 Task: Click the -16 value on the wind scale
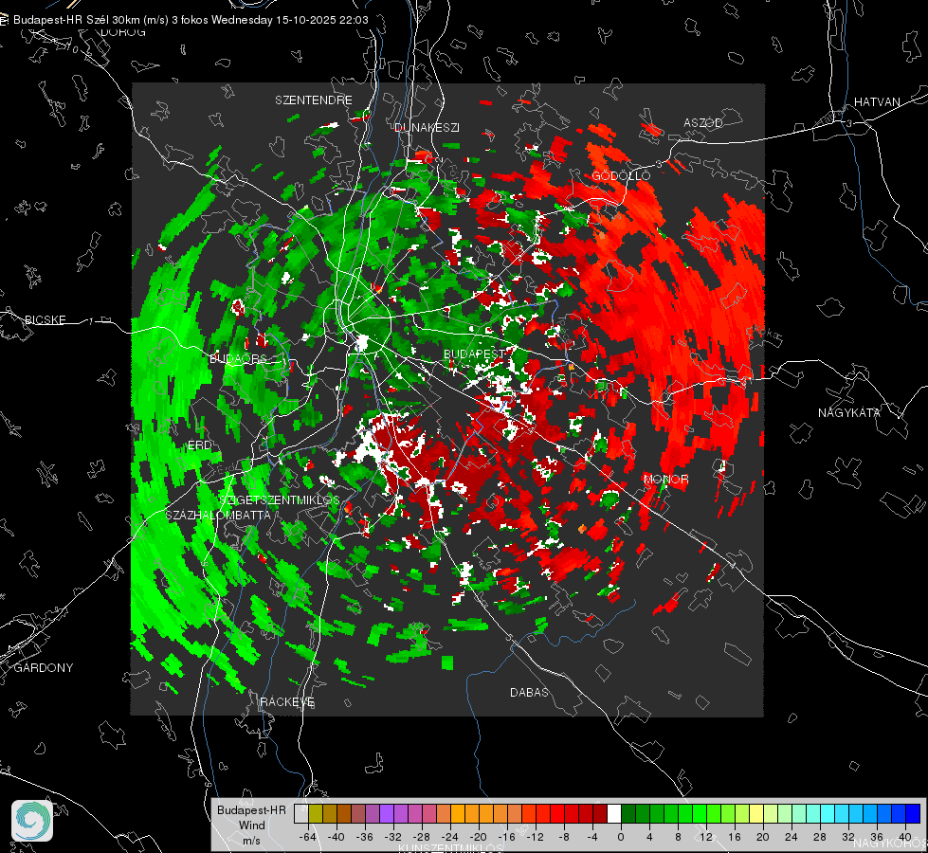[x=506, y=837]
